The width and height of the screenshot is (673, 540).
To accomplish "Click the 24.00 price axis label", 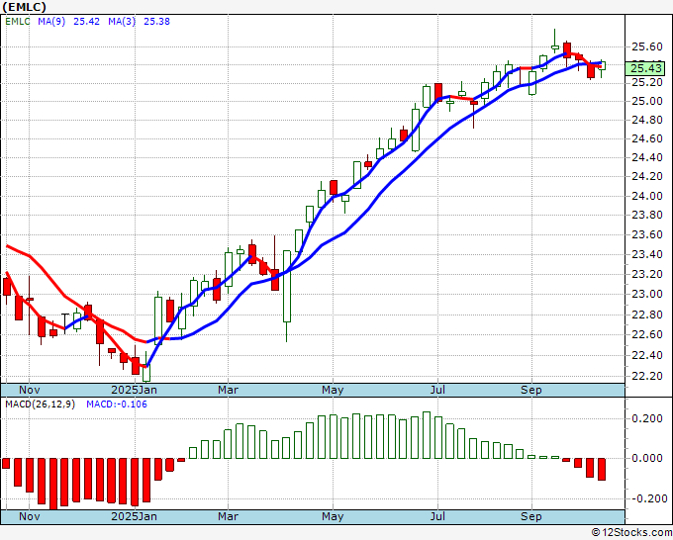I will [646, 196].
